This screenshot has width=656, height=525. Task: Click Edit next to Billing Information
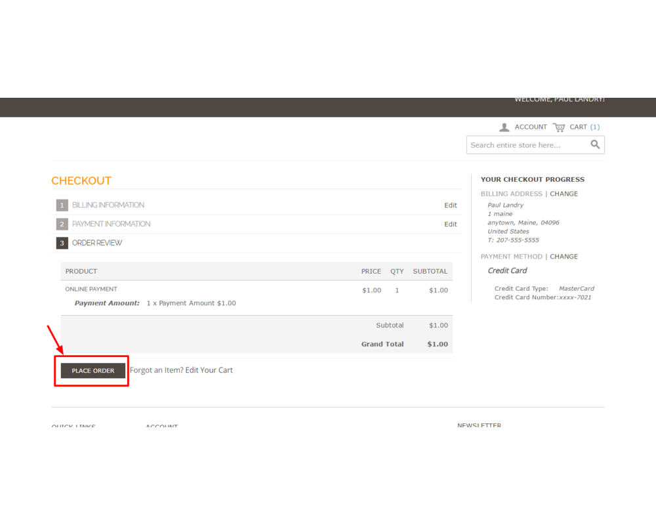pos(450,205)
